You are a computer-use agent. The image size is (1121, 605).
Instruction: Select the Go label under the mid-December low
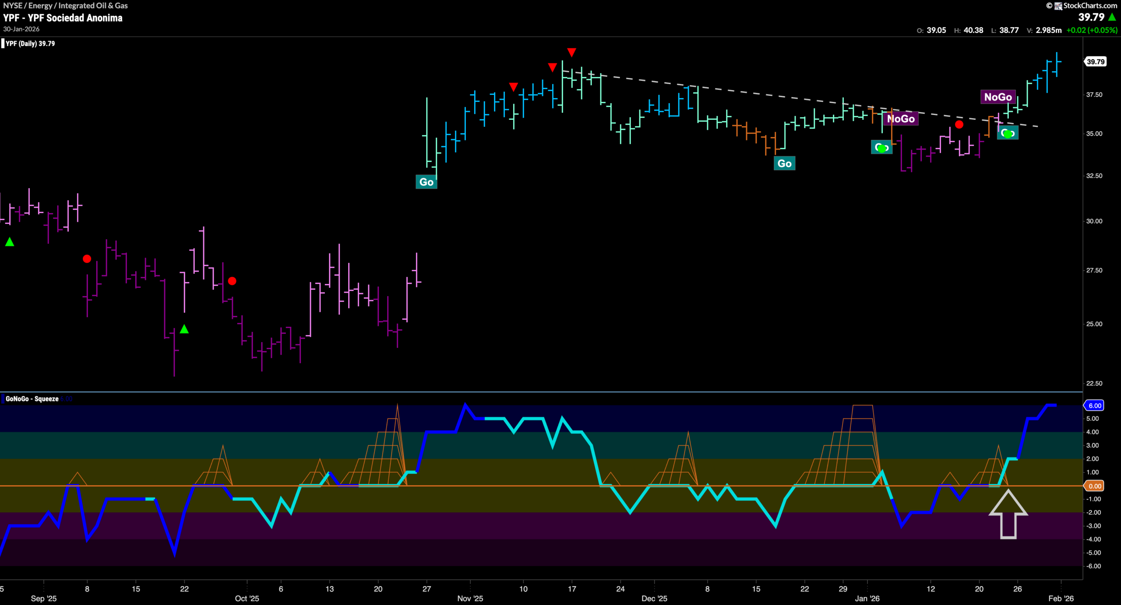pos(784,164)
